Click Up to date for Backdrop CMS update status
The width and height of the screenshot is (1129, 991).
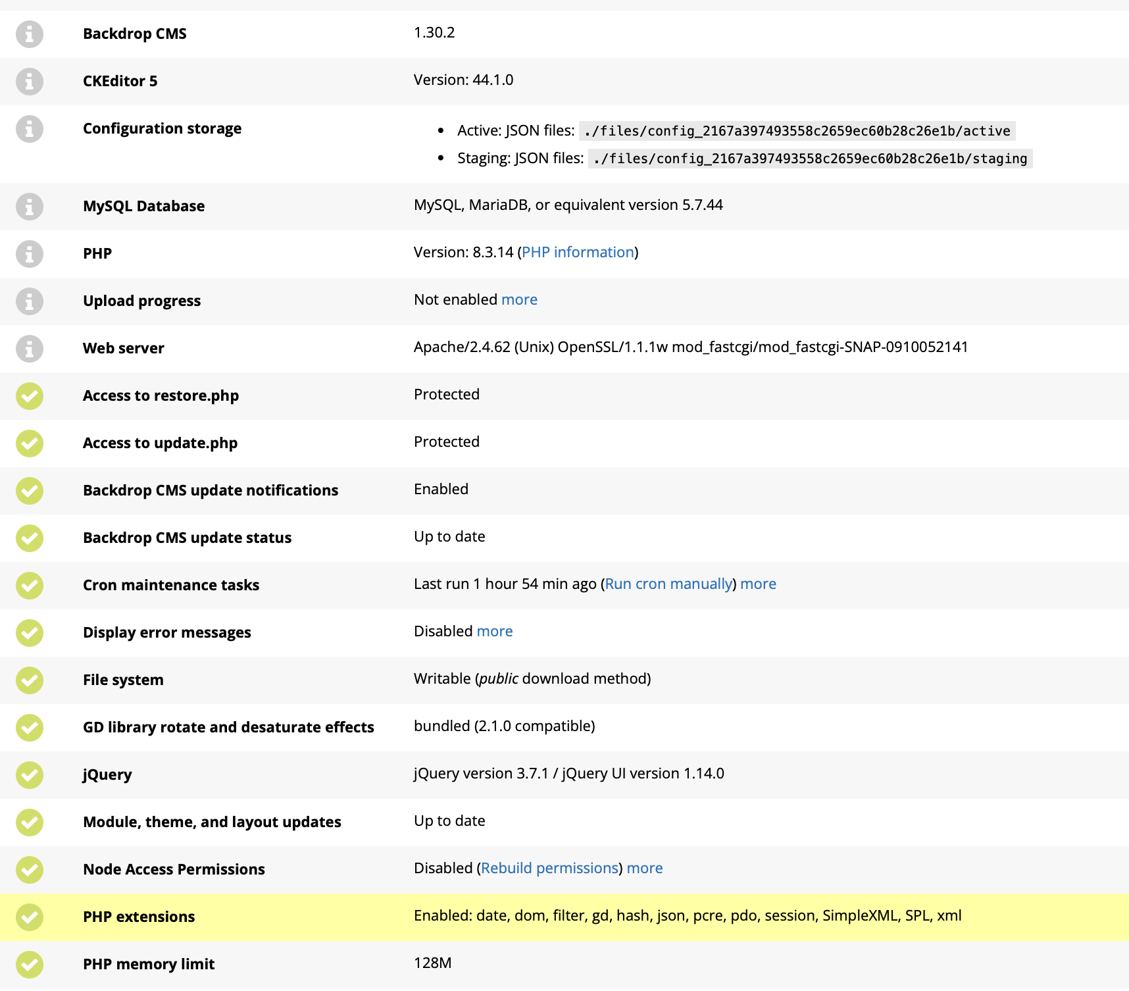click(449, 537)
